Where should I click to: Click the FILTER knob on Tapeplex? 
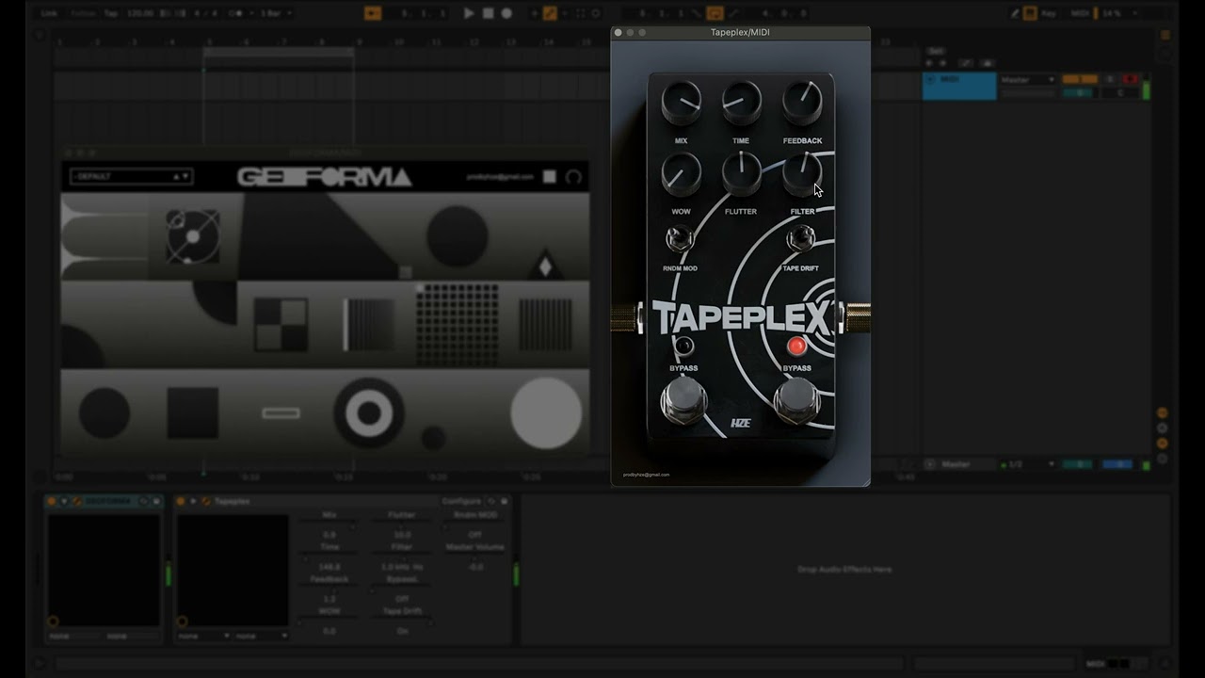pos(802,174)
